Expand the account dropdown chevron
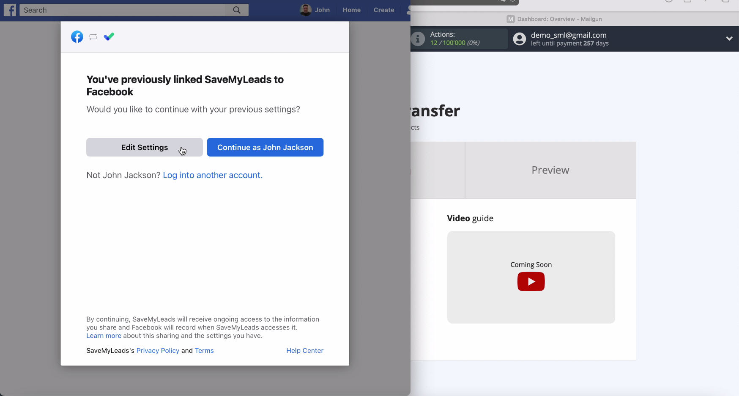739x396 pixels. click(x=729, y=38)
